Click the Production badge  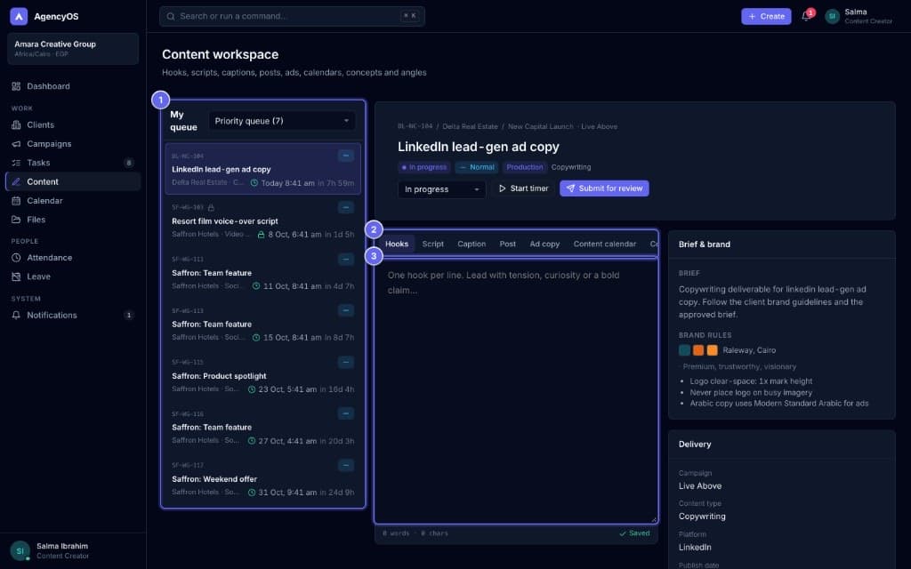(524, 167)
